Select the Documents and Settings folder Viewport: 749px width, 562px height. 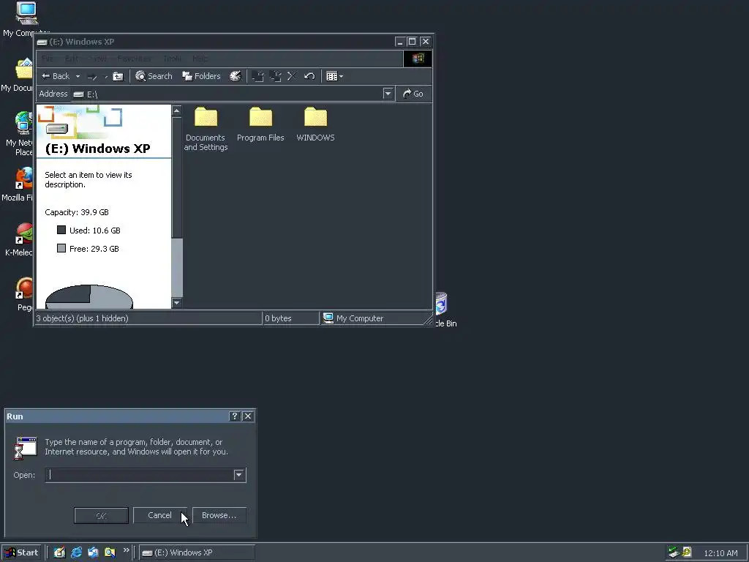(206, 129)
